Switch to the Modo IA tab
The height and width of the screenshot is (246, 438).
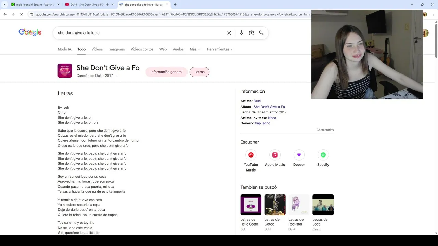pyautogui.click(x=64, y=49)
